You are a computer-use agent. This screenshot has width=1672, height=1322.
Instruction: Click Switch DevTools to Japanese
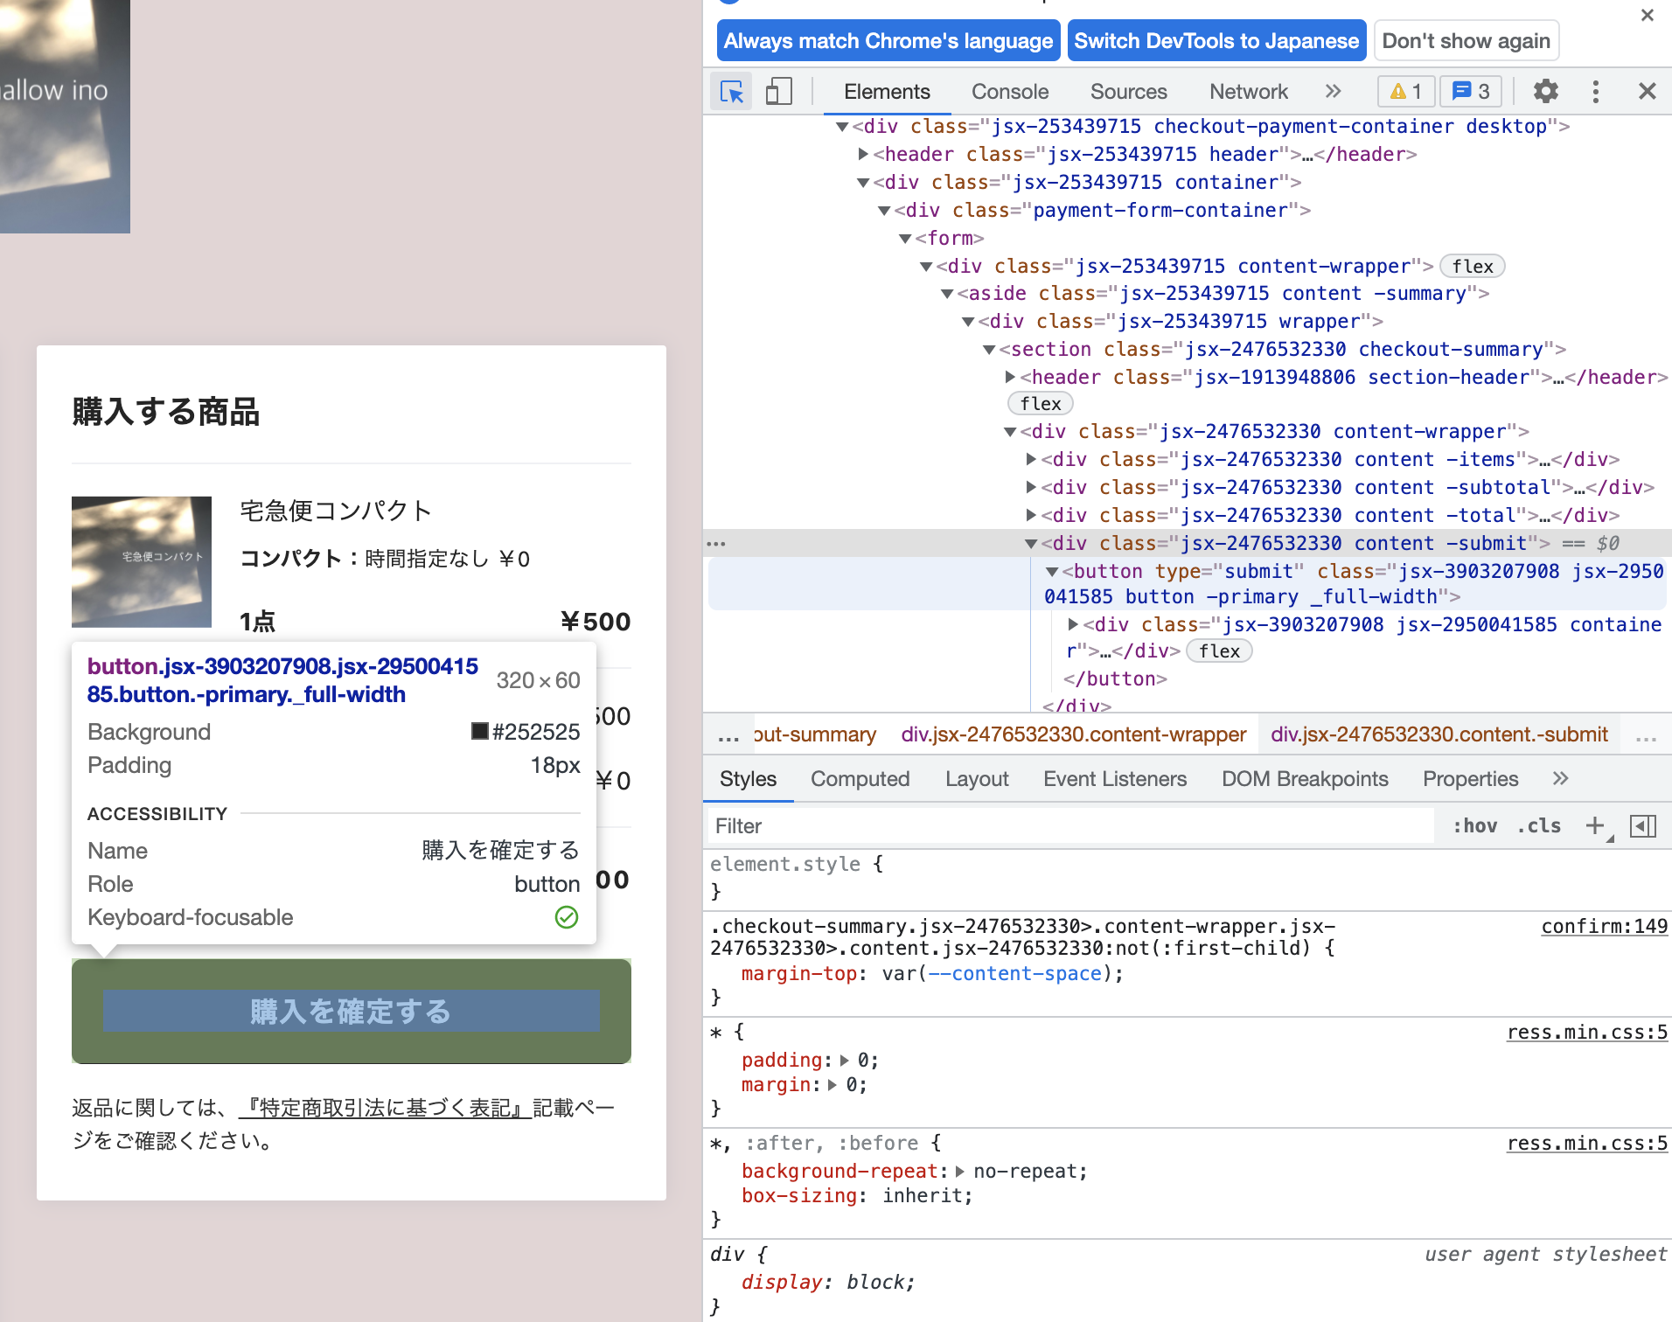(x=1216, y=40)
